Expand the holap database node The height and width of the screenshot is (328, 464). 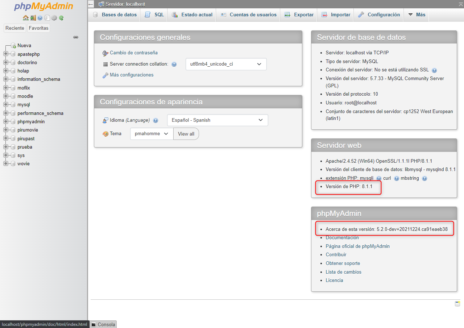coord(6,71)
